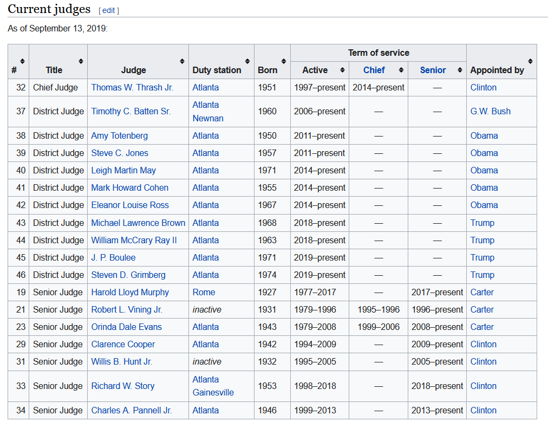Open Mark Howard Cohen article

[x=129, y=188]
